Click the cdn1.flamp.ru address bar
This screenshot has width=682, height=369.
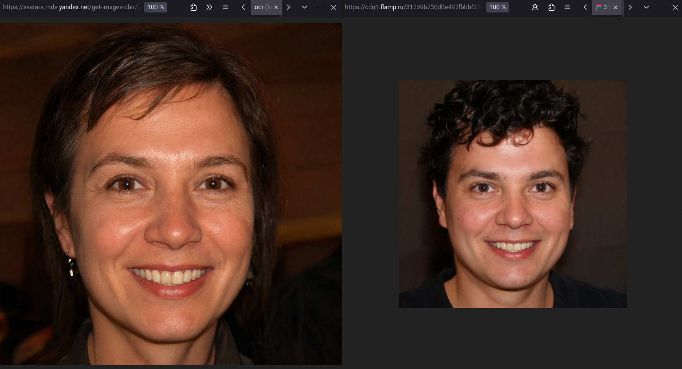coord(413,7)
